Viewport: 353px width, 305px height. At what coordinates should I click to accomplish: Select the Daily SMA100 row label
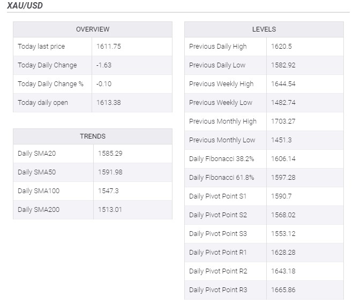39,191
